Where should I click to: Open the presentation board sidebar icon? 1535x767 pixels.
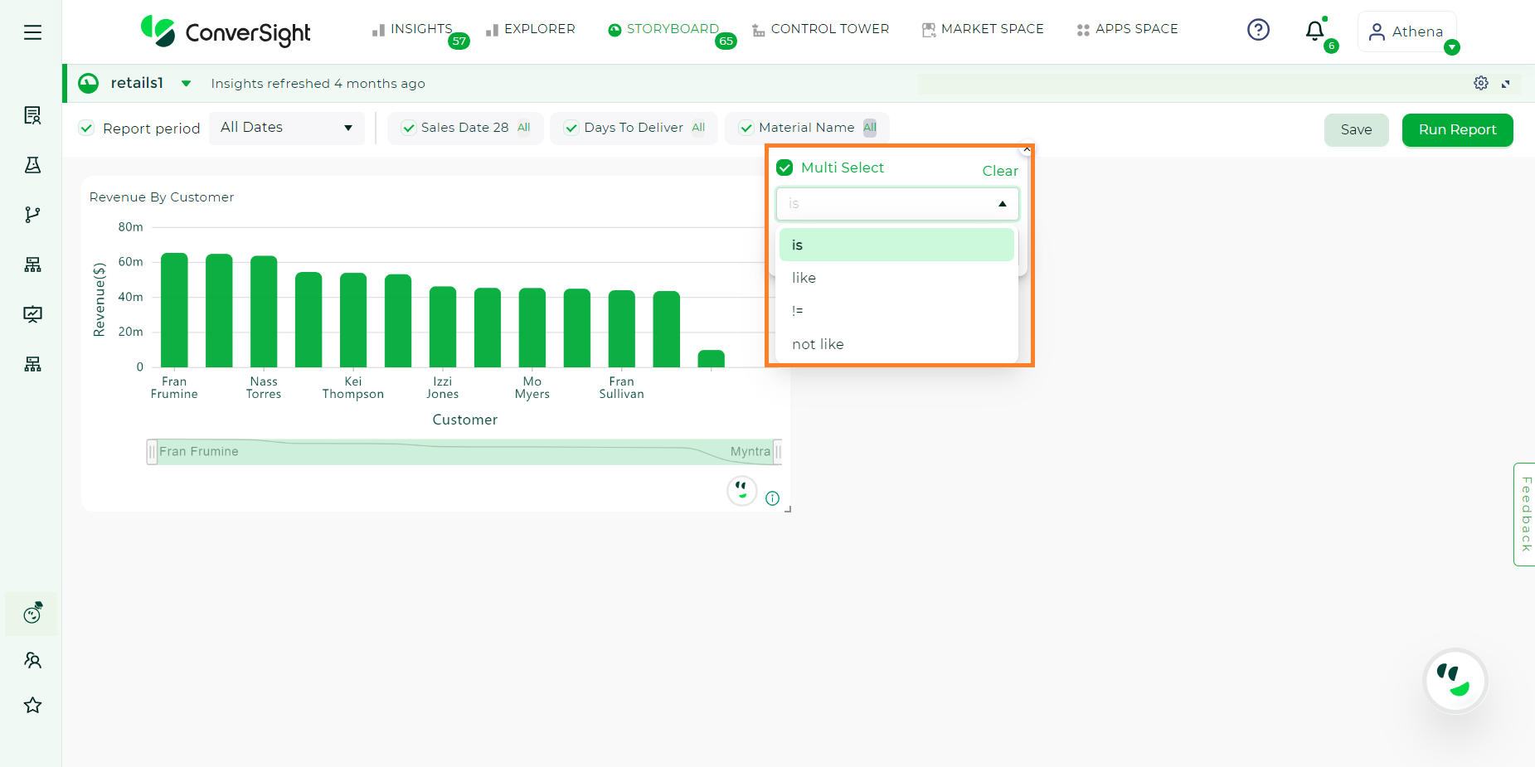[x=32, y=314]
